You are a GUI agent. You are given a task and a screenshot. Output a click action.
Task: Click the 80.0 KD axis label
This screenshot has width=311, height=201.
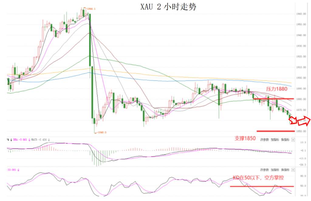(x=303, y=176)
